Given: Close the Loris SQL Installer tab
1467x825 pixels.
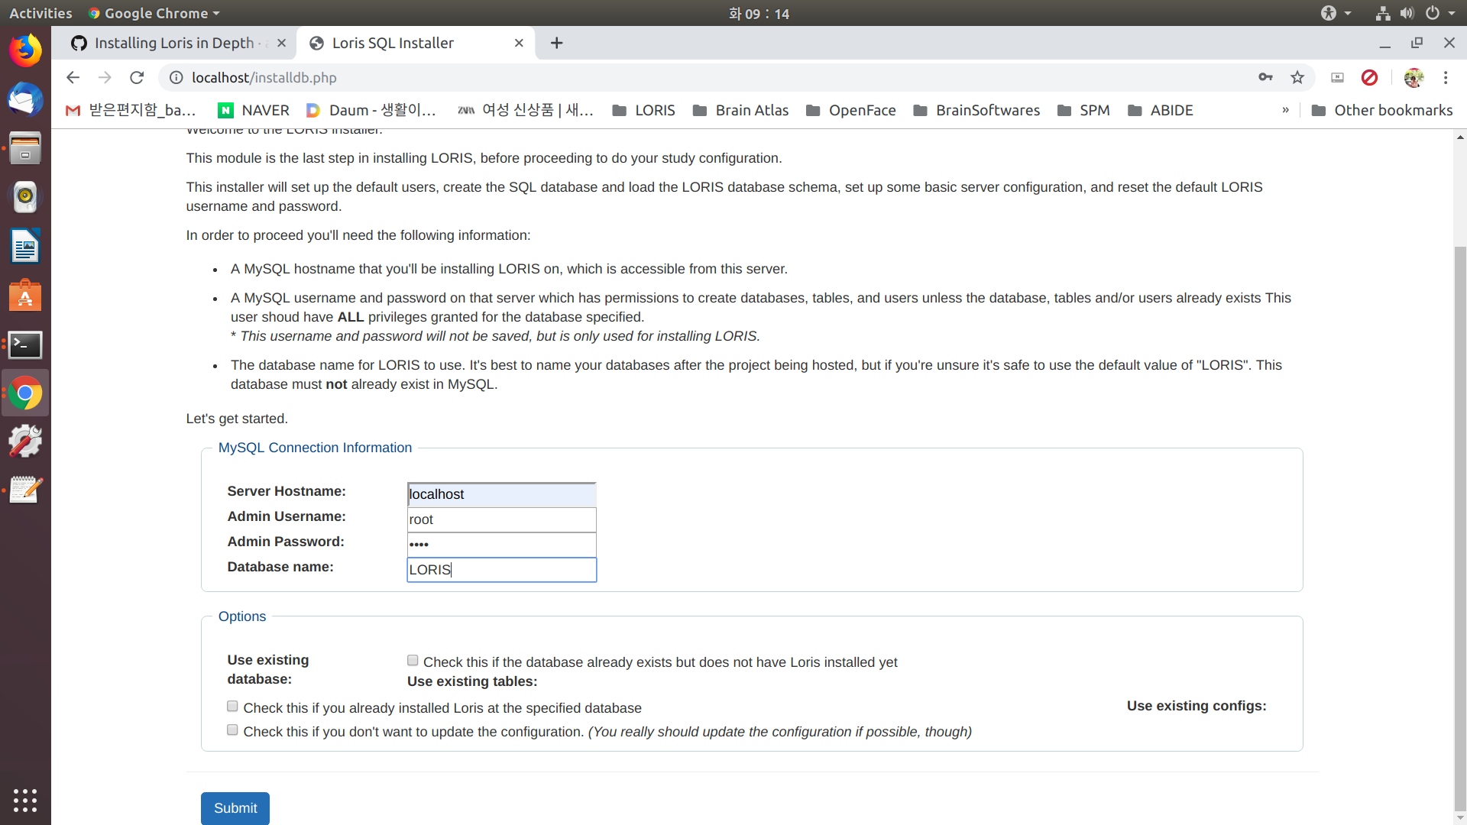Looking at the screenshot, I should coord(519,43).
